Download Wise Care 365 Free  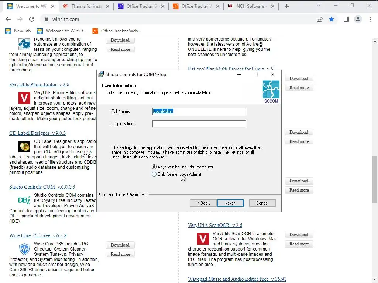click(120, 245)
